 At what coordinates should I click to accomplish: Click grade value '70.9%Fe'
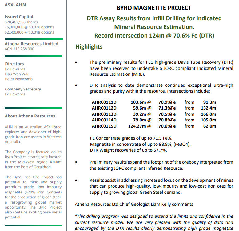pos(167,102)
